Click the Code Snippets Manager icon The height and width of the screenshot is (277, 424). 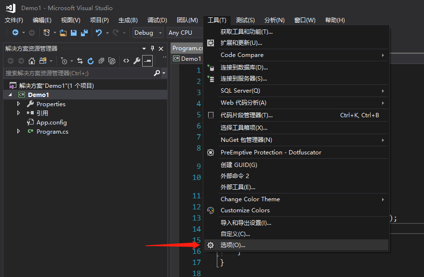coord(211,115)
